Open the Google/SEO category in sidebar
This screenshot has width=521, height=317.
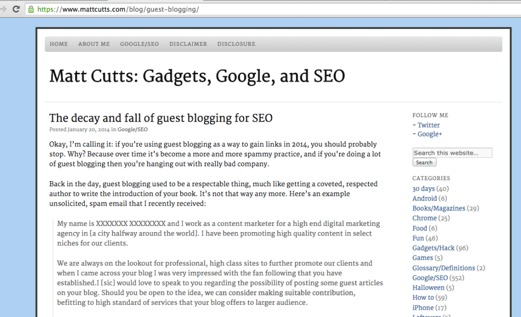(x=430, y=278)
